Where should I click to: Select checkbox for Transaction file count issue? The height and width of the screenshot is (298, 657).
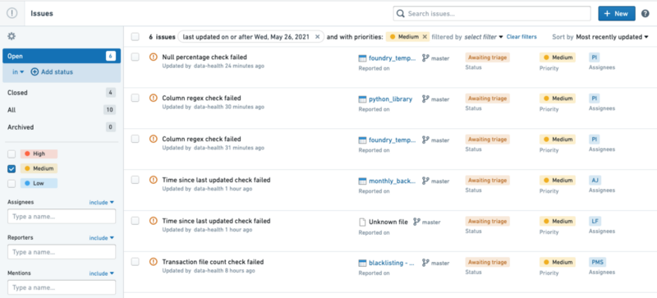point(135,262)
